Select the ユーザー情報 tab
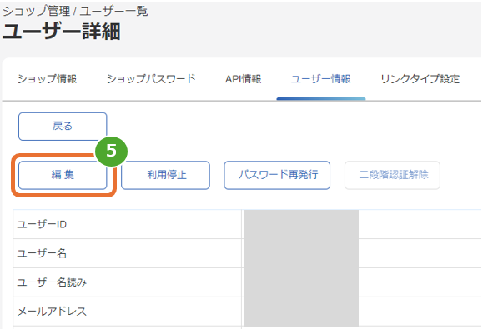Screen dimensions: 483x329 tap(321, 79)
